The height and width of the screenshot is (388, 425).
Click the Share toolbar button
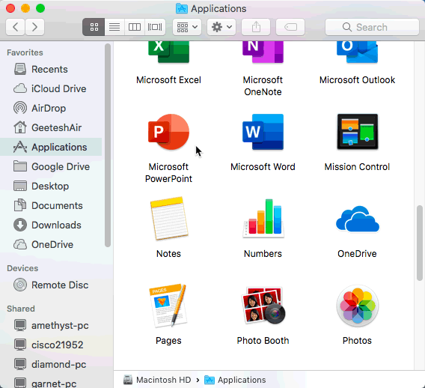point(256,27)
